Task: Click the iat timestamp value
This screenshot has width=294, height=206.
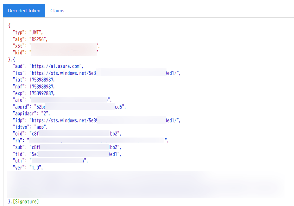Action: [42, 80]
